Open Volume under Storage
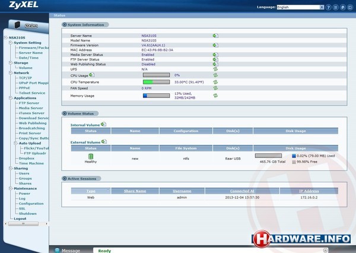This screenshot has width=356, height=253. (26, 68)
